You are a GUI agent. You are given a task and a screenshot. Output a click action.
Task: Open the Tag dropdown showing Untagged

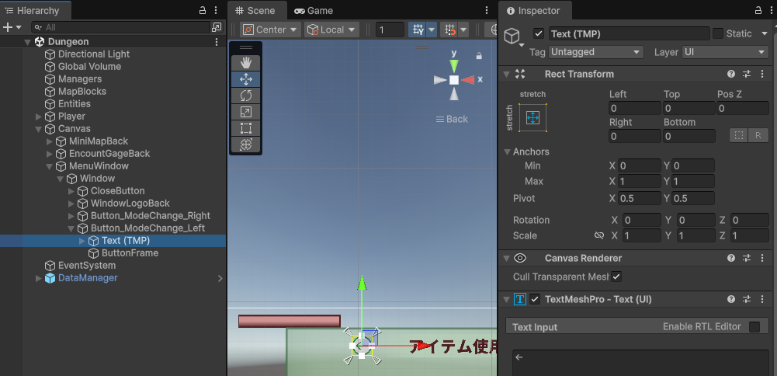595,52
